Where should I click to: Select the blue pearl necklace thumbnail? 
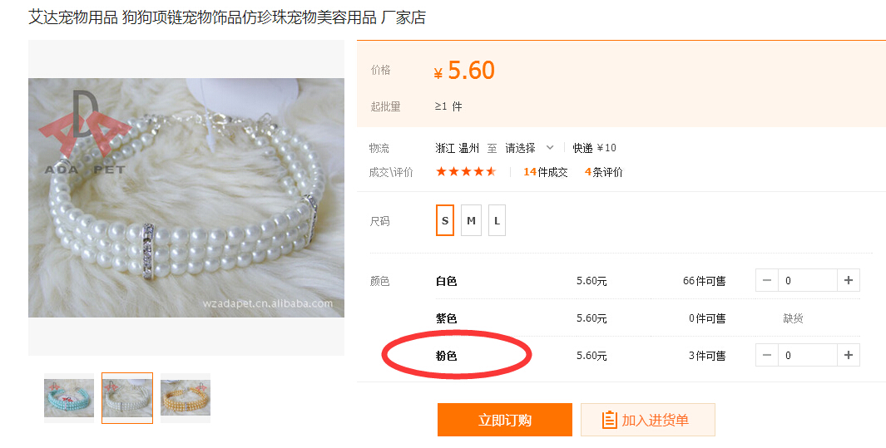69,398
